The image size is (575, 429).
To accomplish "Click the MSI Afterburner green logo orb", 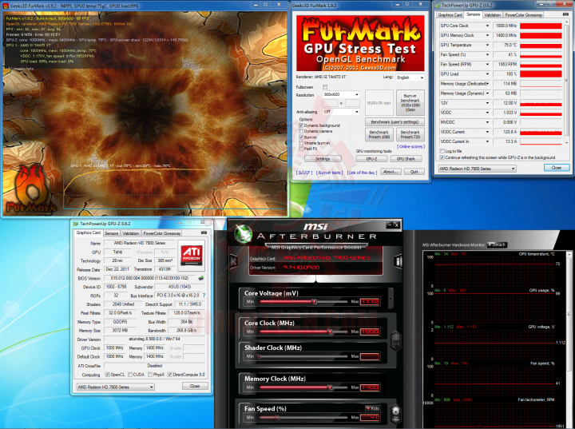I will (243, 235).
